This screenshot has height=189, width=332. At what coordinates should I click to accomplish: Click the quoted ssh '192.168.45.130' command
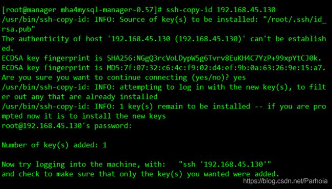[x=225, y=165]
